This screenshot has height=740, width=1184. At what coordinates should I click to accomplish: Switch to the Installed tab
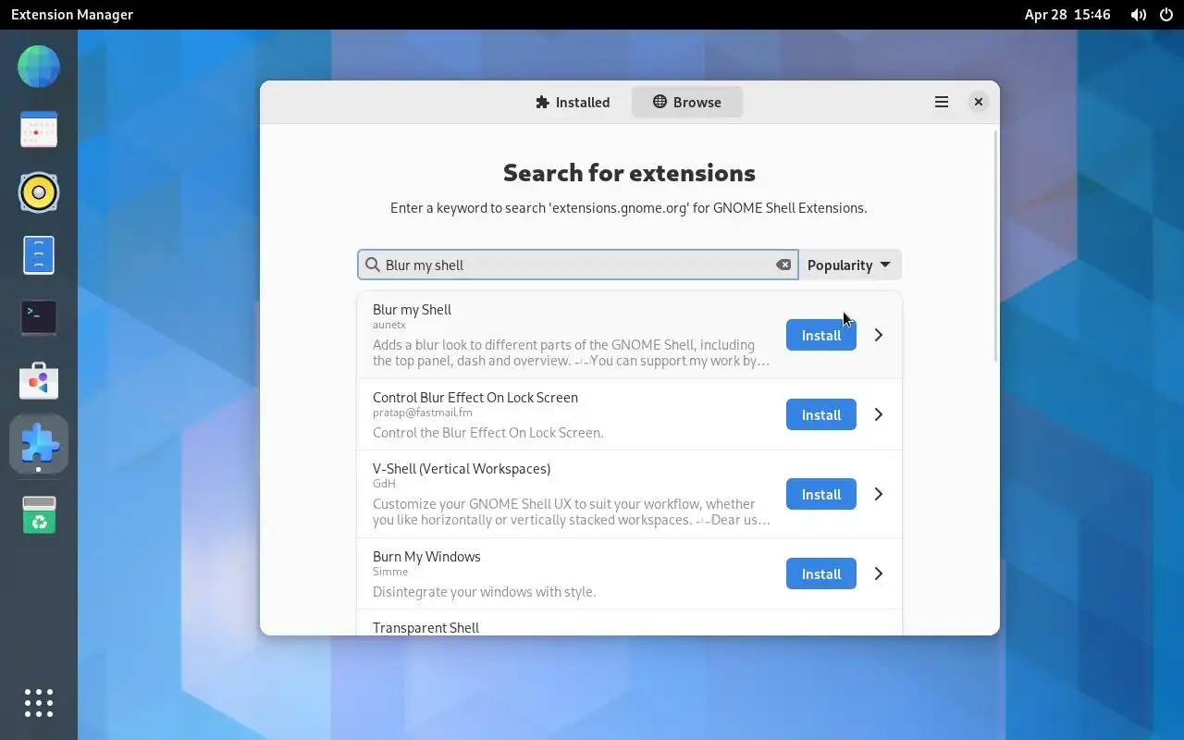tap(573, 102)
